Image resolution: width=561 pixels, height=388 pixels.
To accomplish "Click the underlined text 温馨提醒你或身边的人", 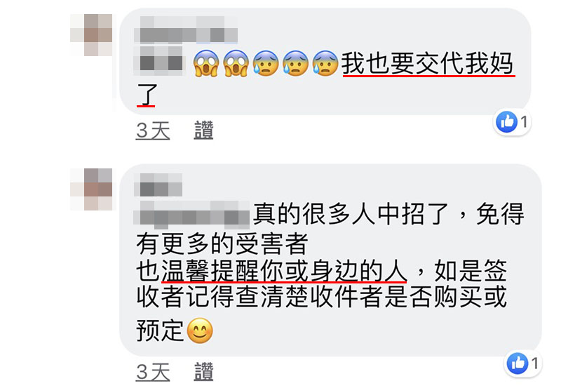I will coord(285,270).
